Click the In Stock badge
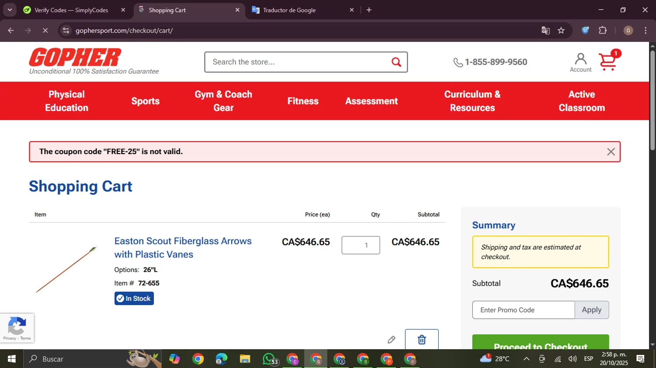This screenshot has height=368, width=656. click(x=134, y=299)
